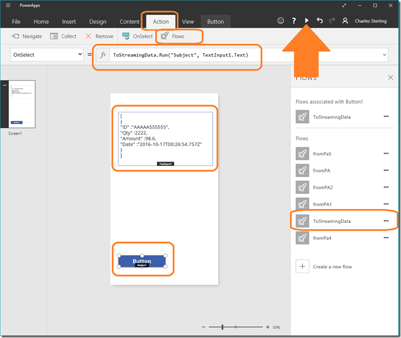The image size is (401, 338).
Task: Select the FromPA flow entry
Action: [321, 170]
